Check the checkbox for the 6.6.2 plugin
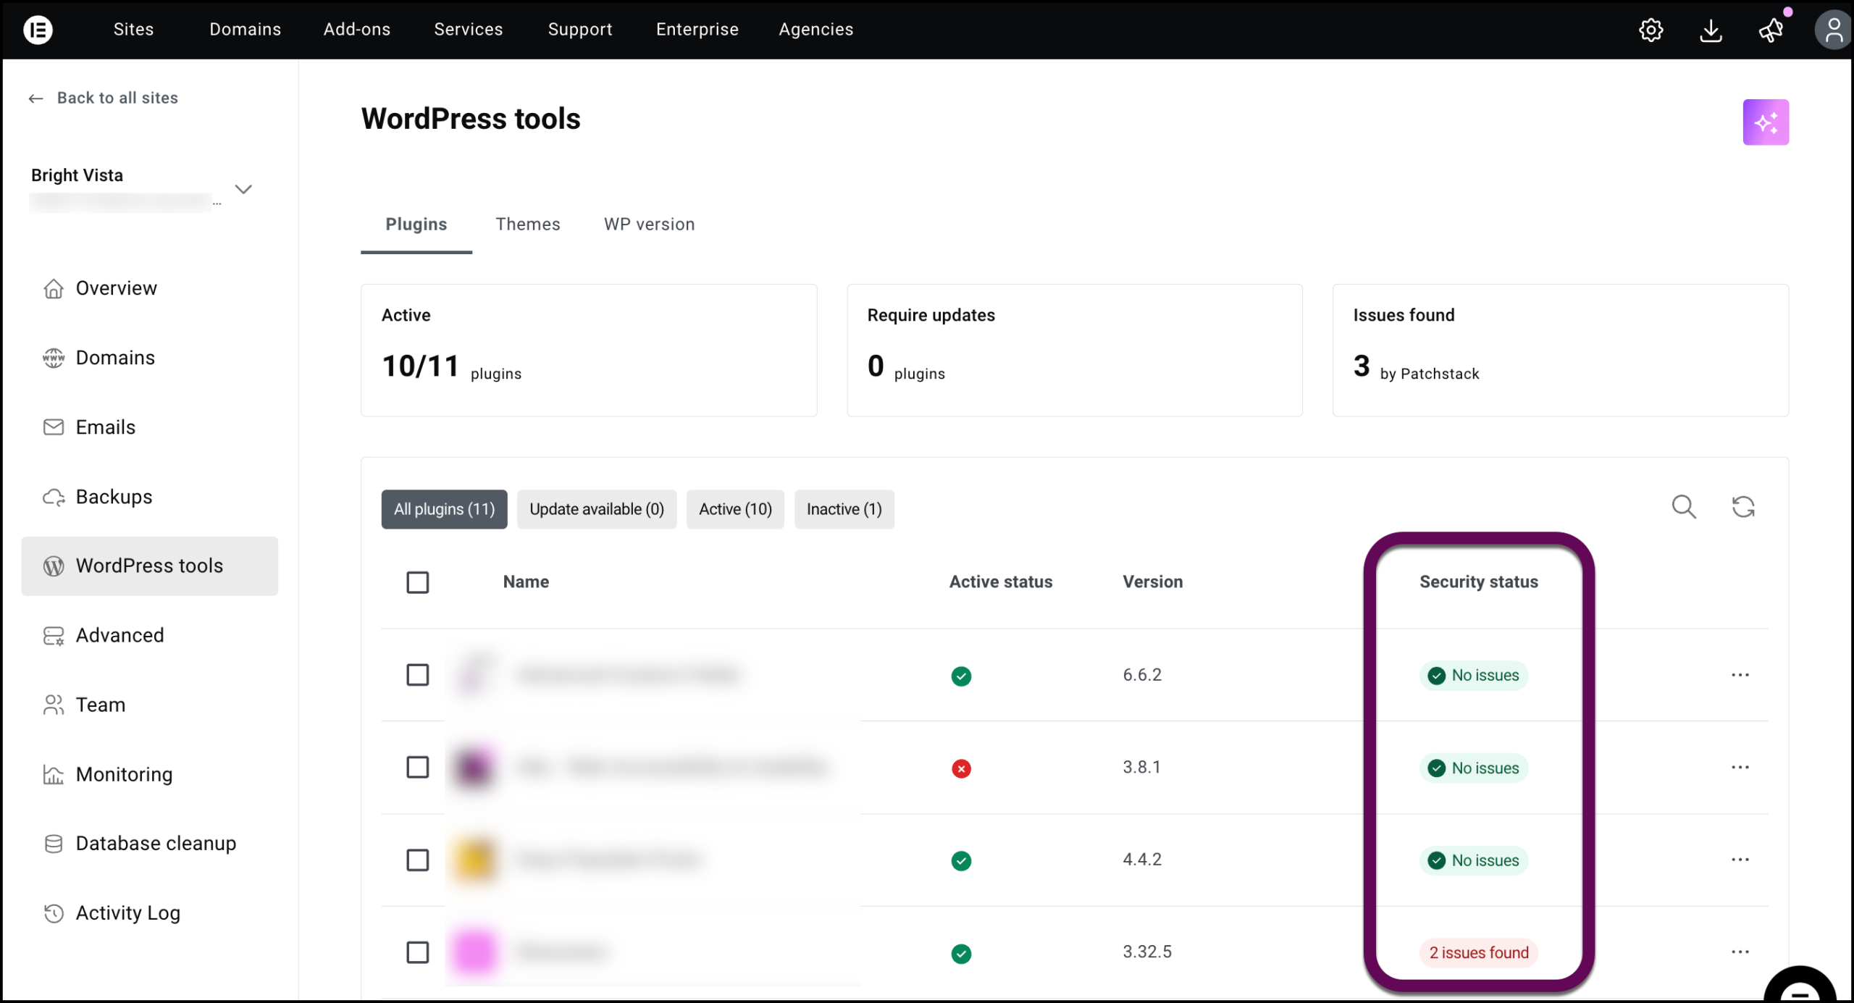The height and width of the screenshot is (1003, 1854). pyautogui.click(x=418, y=675)
